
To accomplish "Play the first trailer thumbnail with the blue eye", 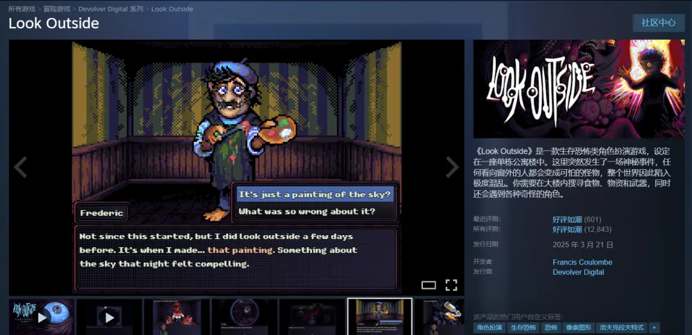I will (x=42, y=316).
